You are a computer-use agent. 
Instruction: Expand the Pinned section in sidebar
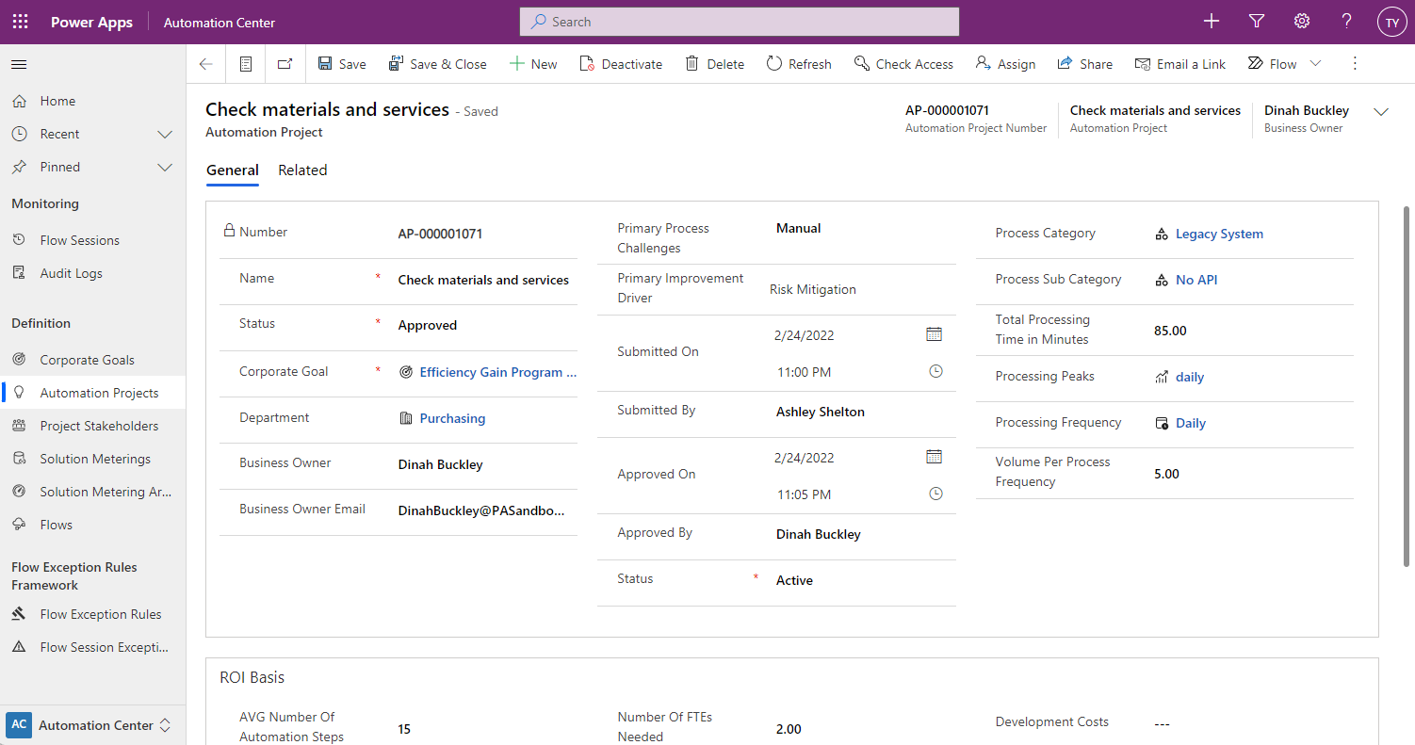pyautogui.click(x=165, y=167)
